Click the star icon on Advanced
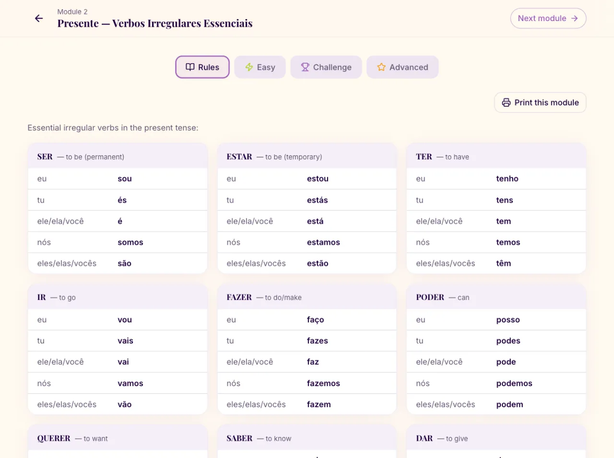Screen dimensions: 614x458 381,67
